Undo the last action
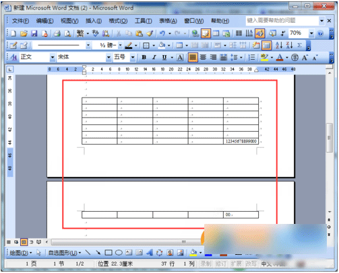 (x=162, y=34)
